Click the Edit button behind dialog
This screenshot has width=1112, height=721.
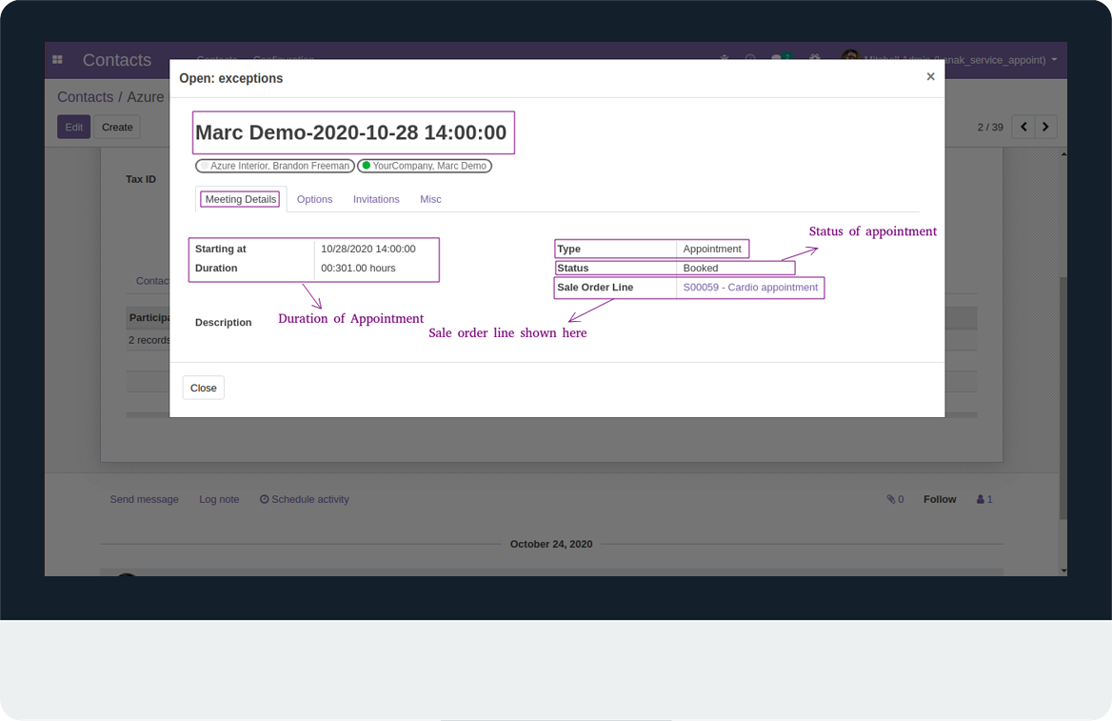(x=73, y=127)
